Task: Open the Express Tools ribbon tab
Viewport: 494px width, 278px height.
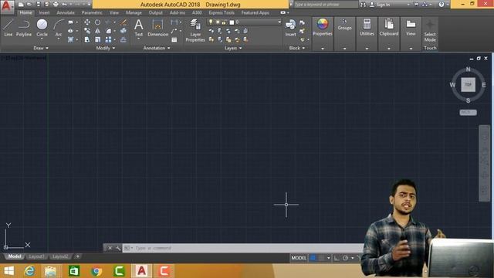Action: click(x=222, y=12)
